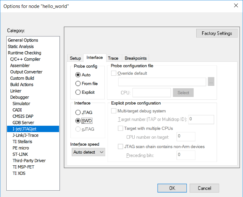Switch to the Breakpoints tab
This screenshot has height=197, width=243.
(136, 58)
